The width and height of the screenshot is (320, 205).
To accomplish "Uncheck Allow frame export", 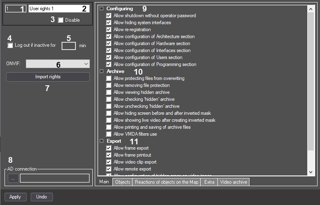I will point(109,148).
